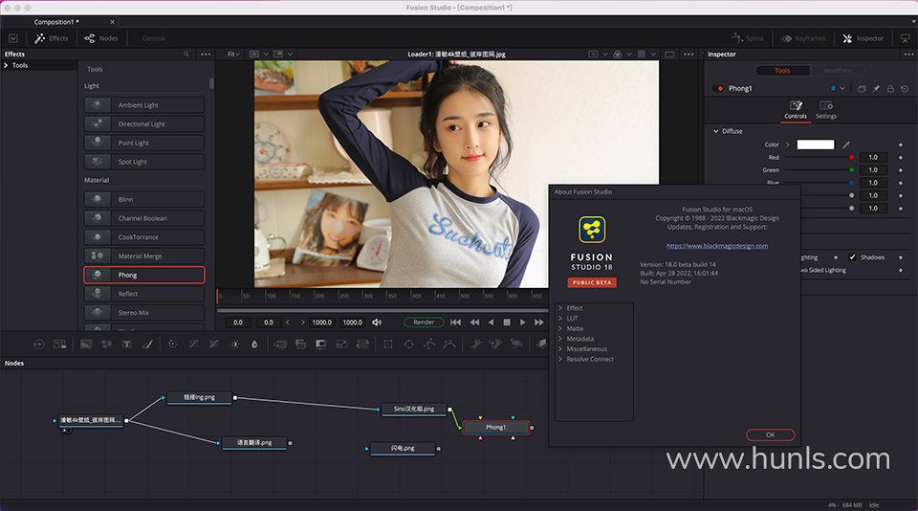The height and width of the screenshot is (511, 918).
Task: Switch to the Settings tab
Action: click(x=826, y=110)
